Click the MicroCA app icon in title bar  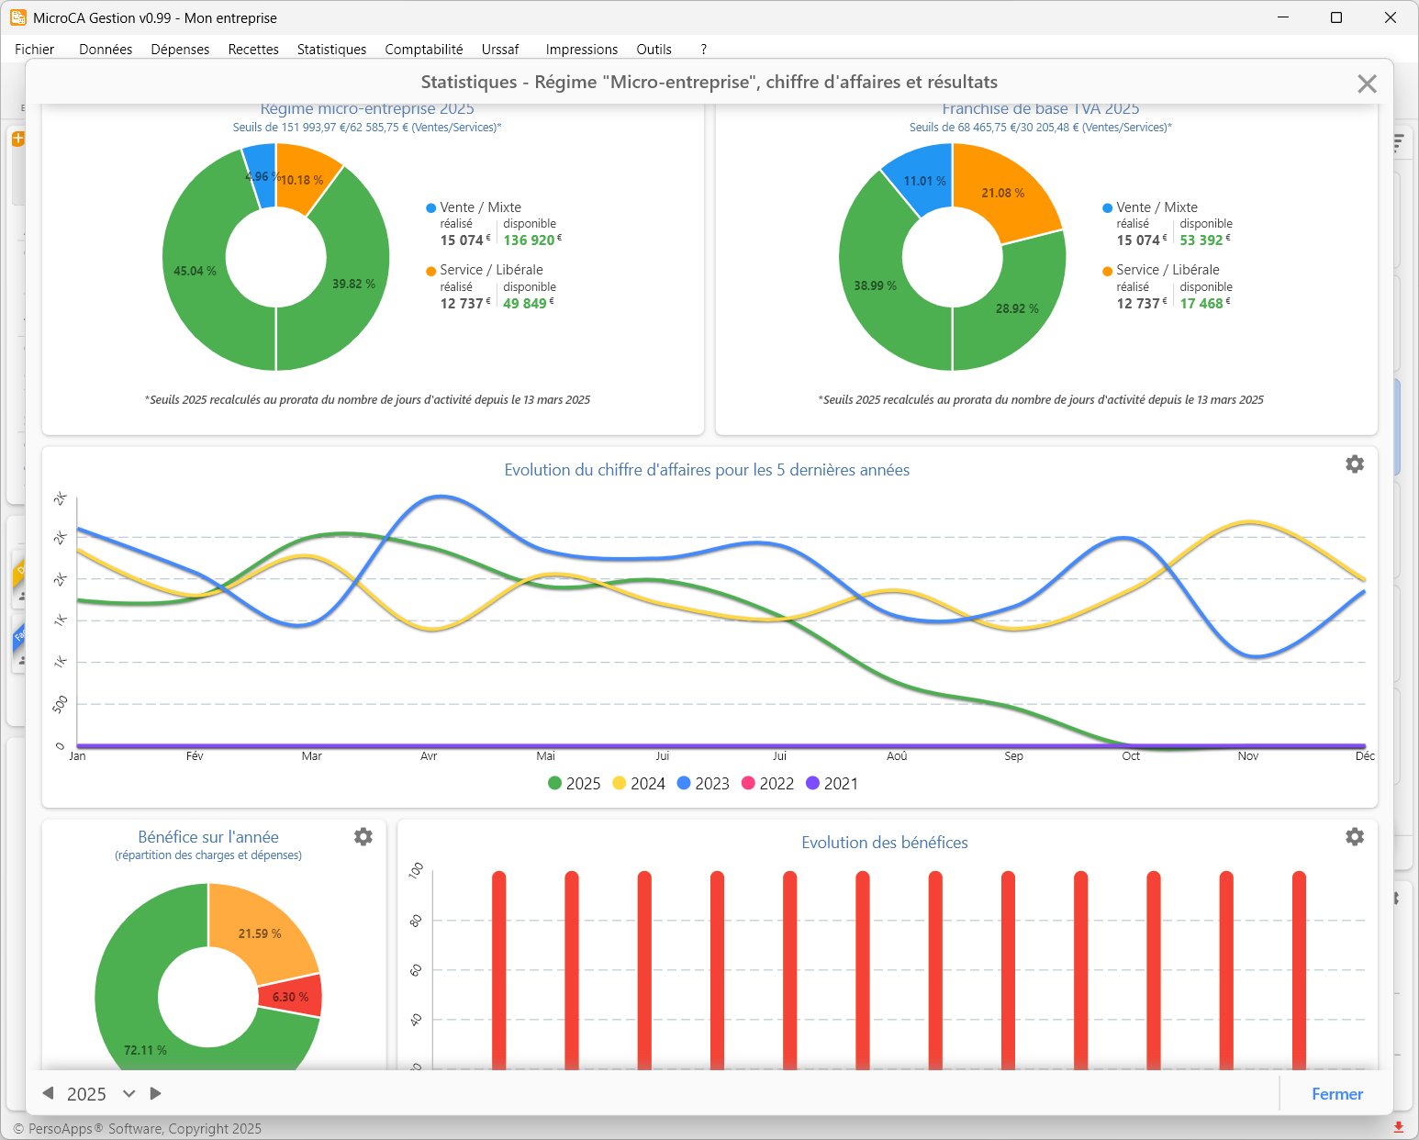pyautogui.click(x=18, y=17)
